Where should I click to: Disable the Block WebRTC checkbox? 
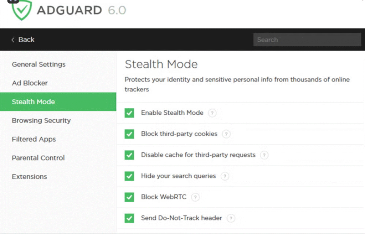pos(129,197)
